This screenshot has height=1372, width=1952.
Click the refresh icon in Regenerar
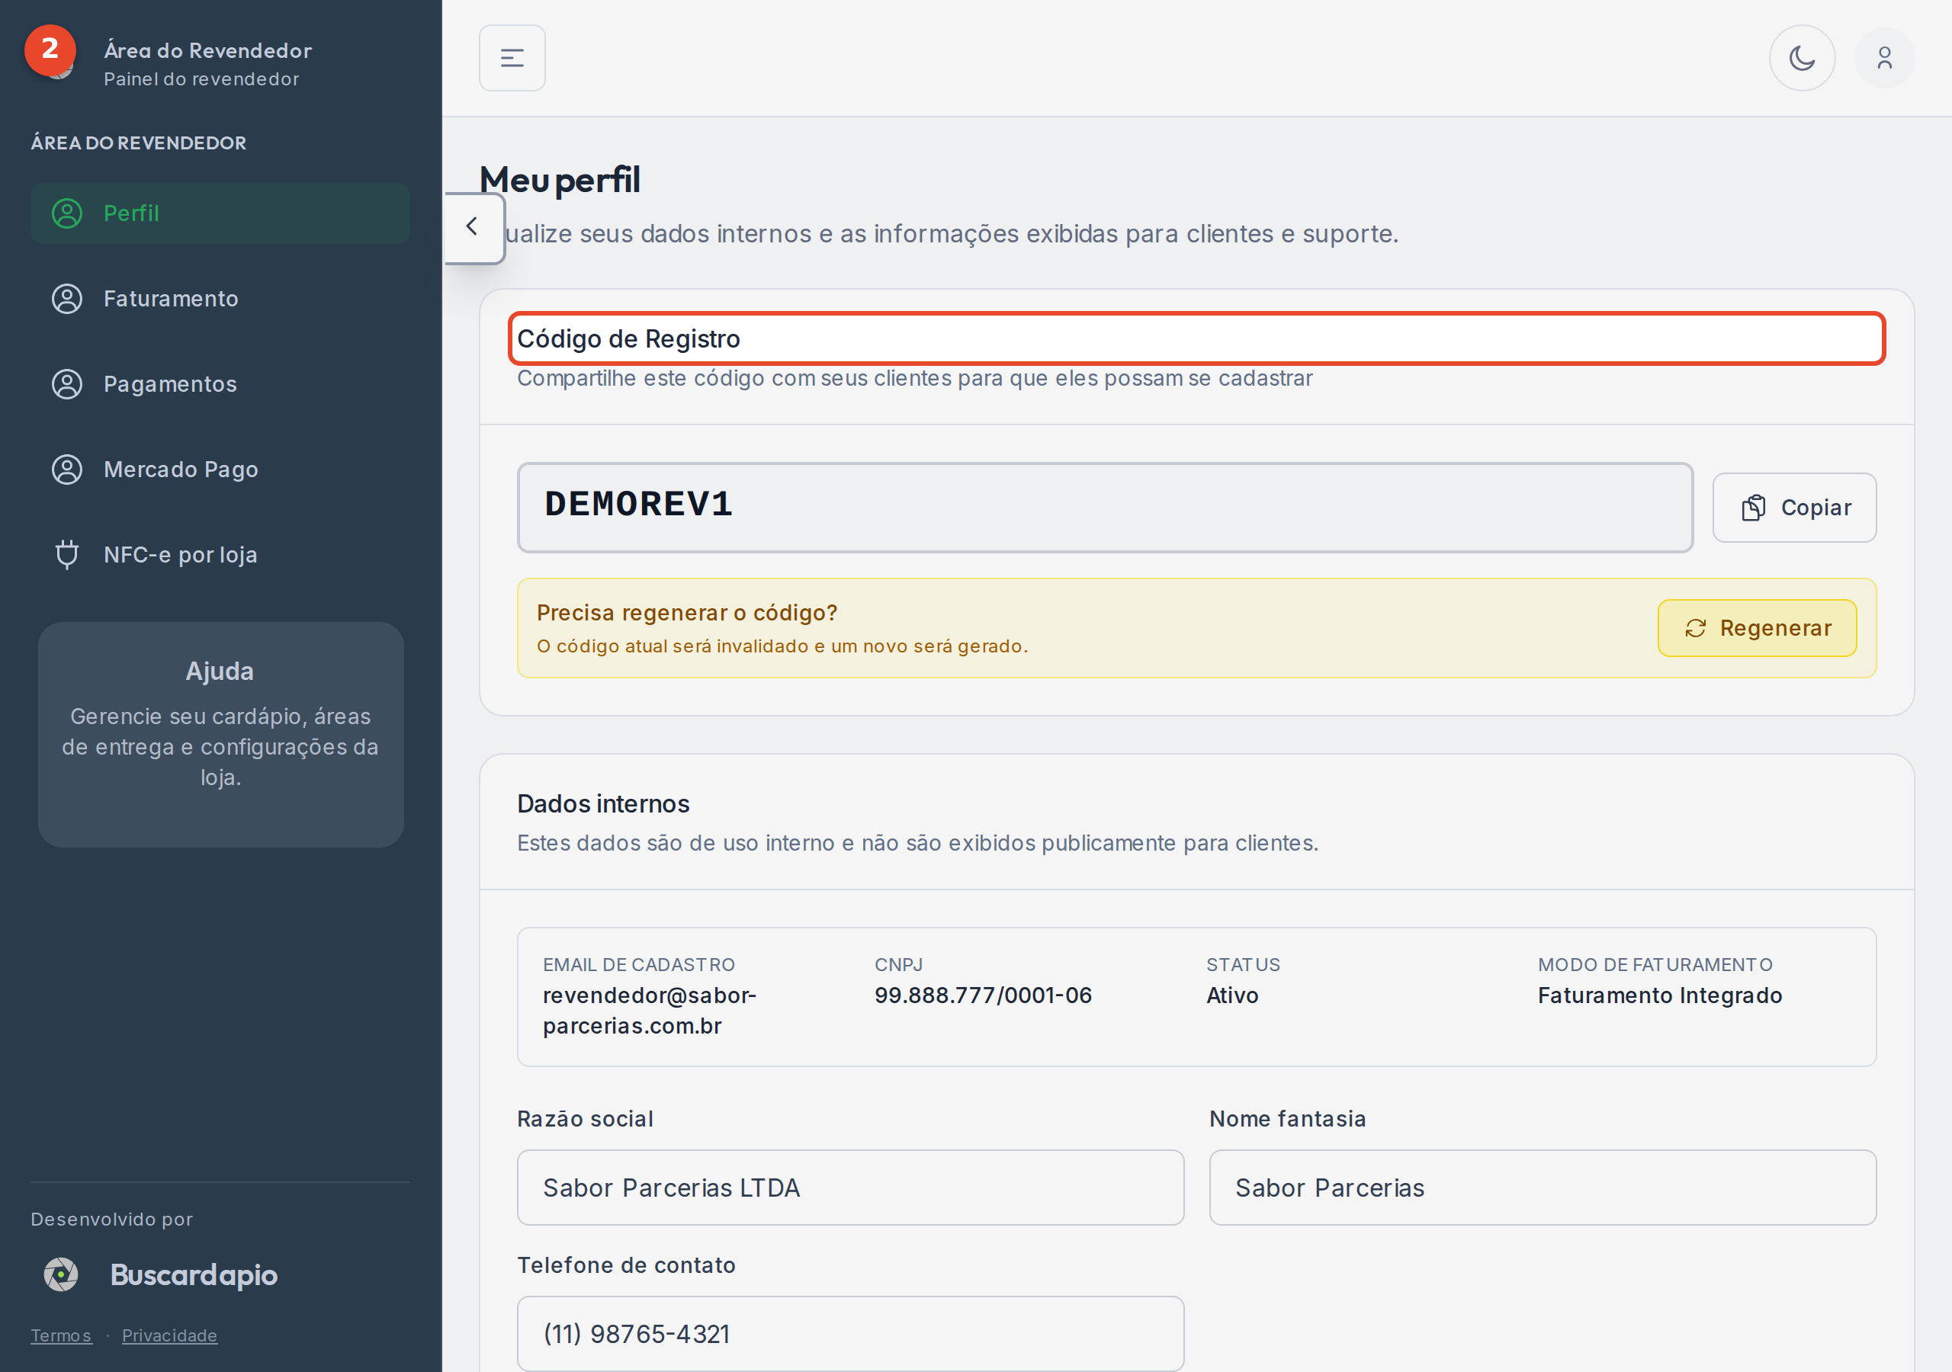pyautogui.click(x=1695, y=628)
